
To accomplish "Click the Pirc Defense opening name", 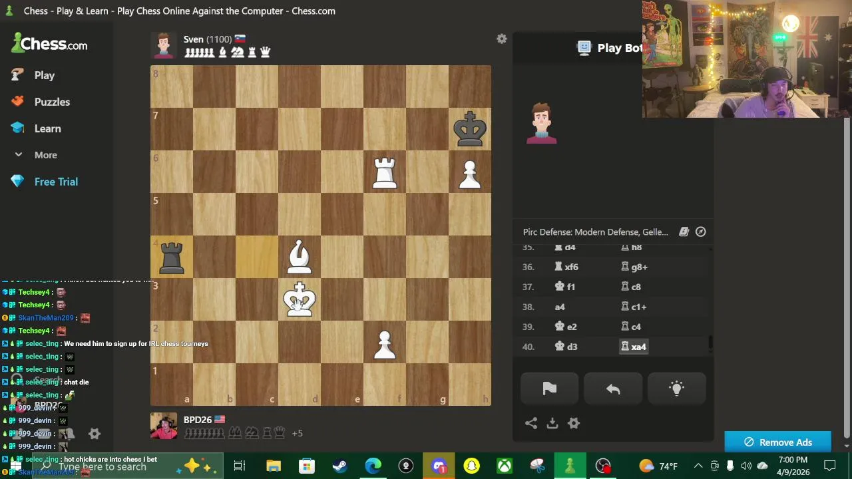I will pyautogui.click(x=595, y=232).
